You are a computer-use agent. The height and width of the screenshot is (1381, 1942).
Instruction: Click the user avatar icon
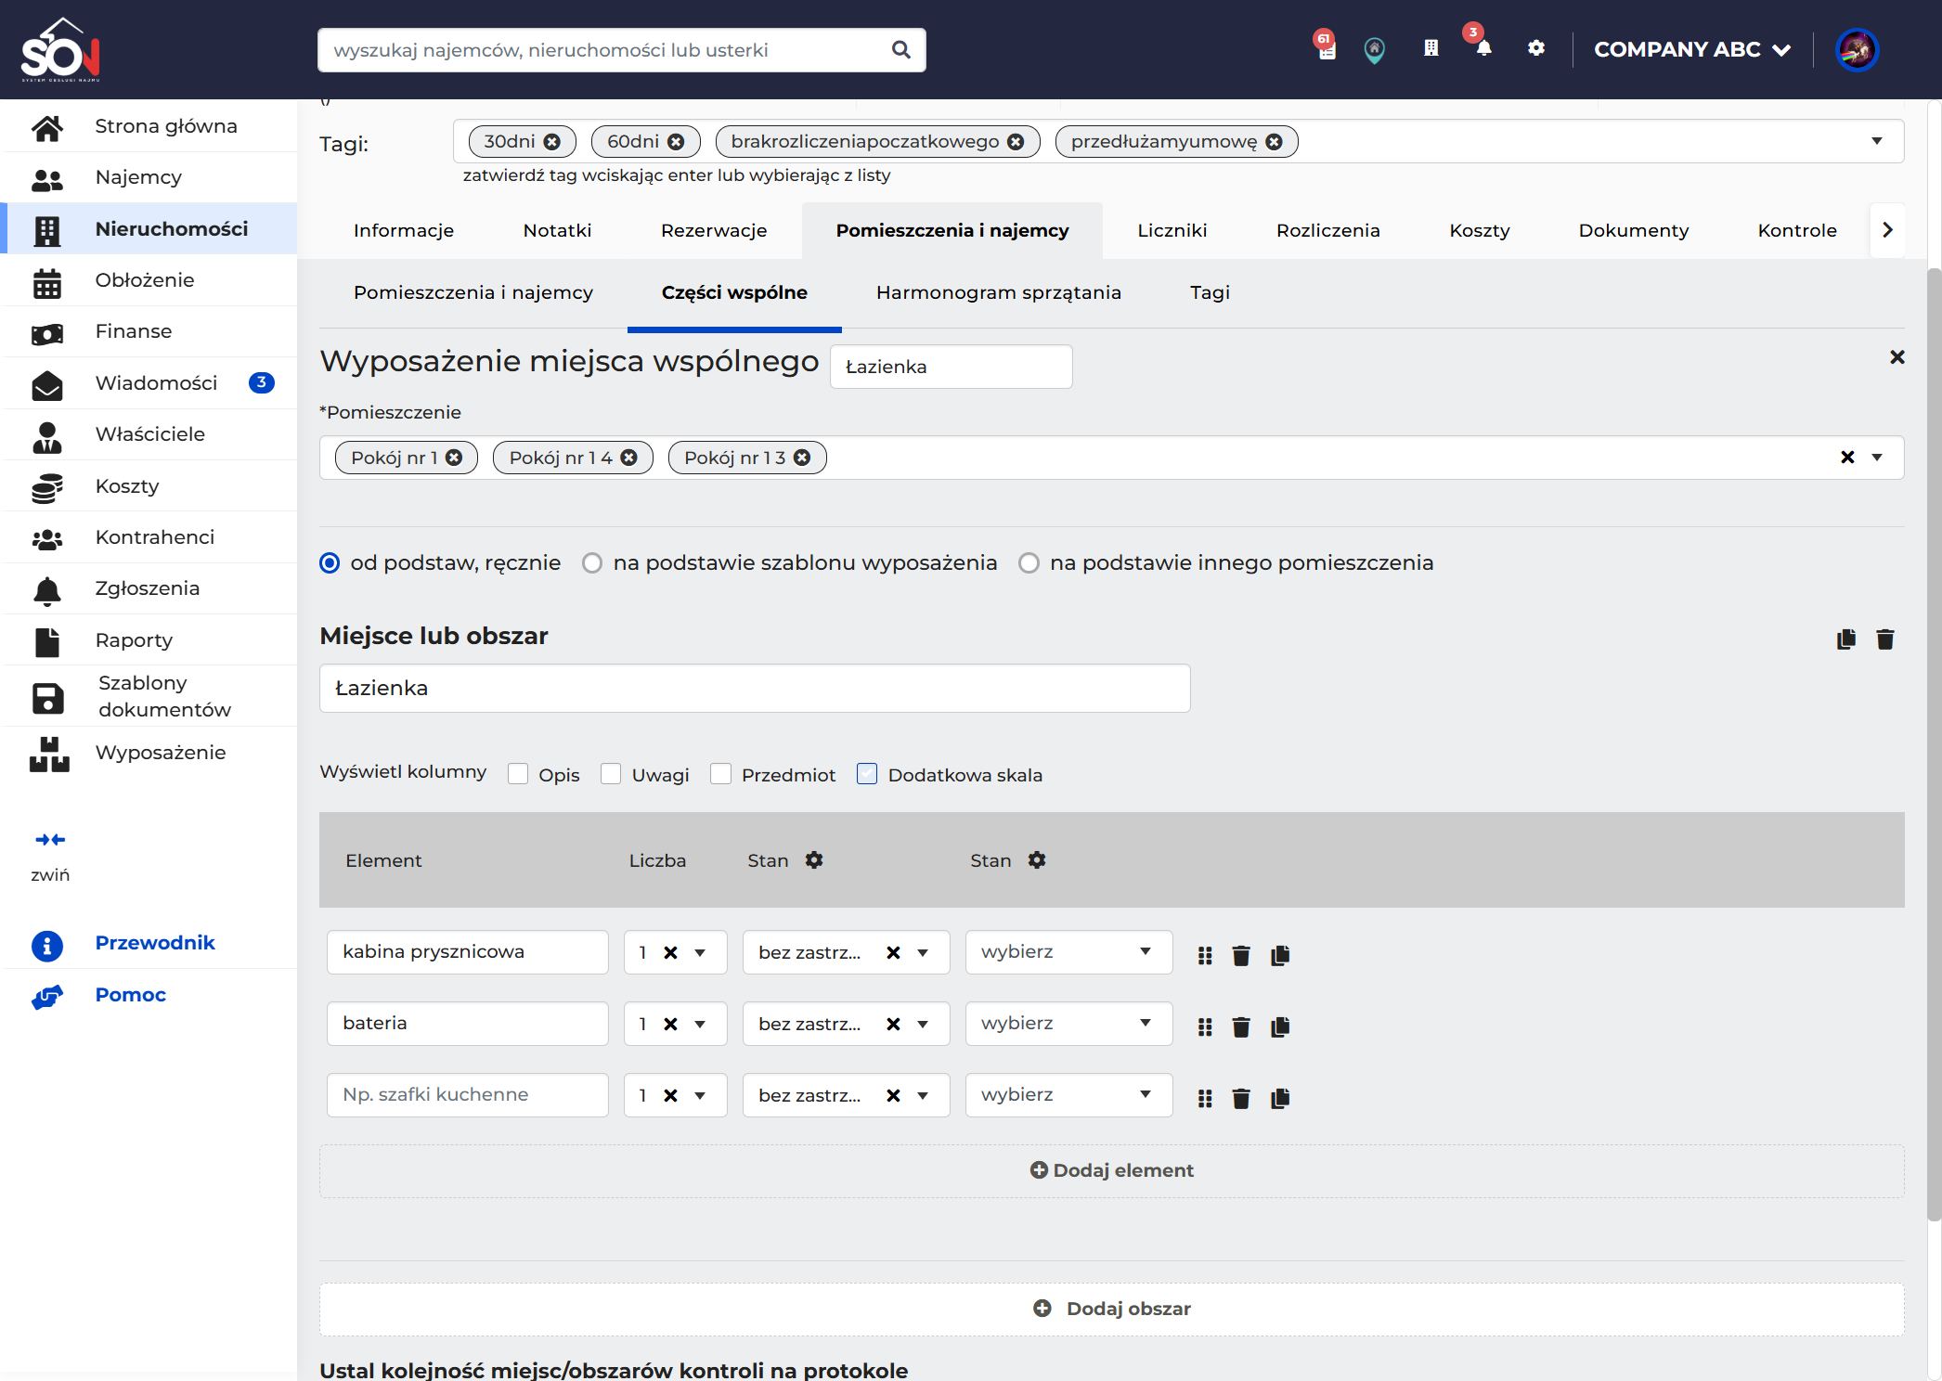[1857, 50]
